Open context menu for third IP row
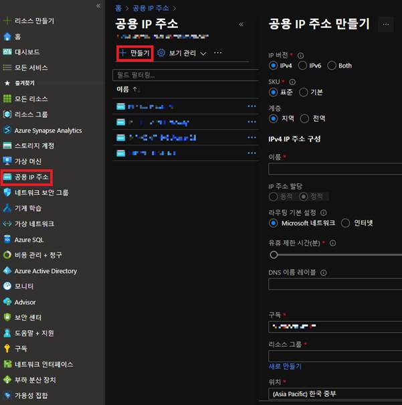 [252, 137]
